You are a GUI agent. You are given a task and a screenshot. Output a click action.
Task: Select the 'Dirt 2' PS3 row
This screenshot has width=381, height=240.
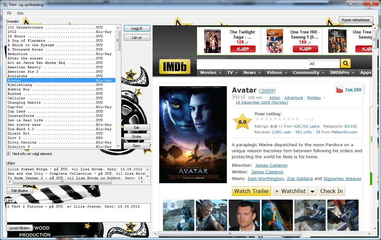coord(61,138)
